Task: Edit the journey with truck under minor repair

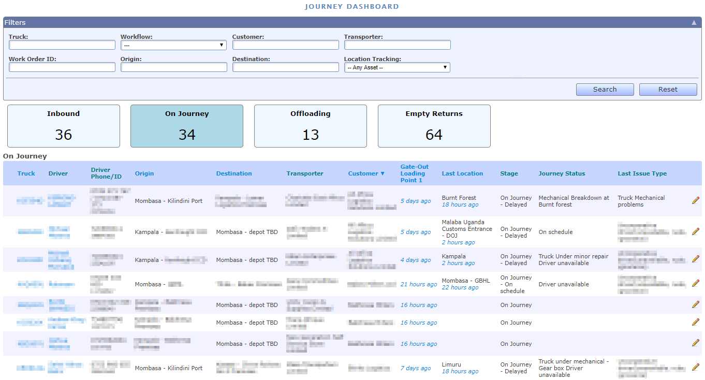Action: pos(696,259)
